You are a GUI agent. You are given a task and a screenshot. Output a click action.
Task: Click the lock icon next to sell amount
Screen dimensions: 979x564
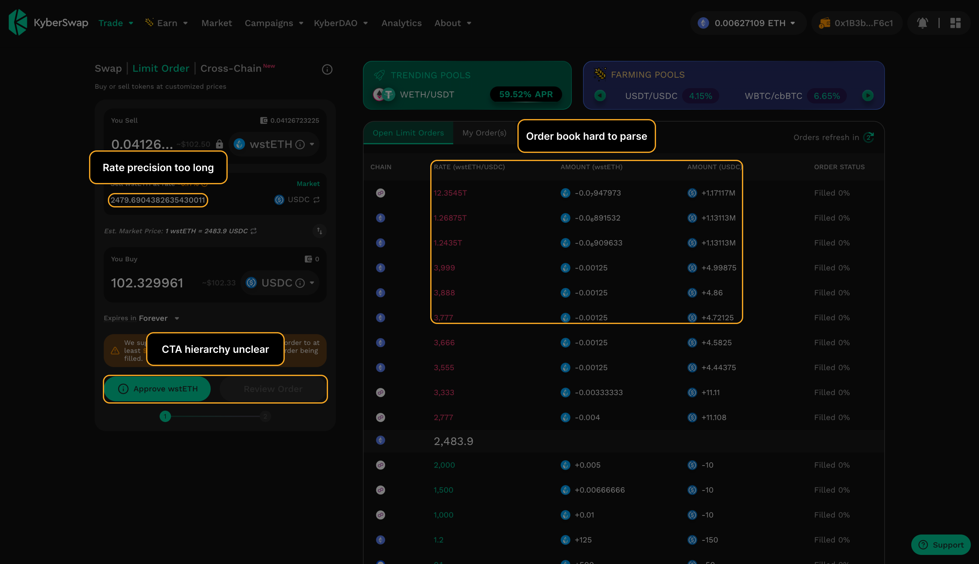click(x=220, y=144)
